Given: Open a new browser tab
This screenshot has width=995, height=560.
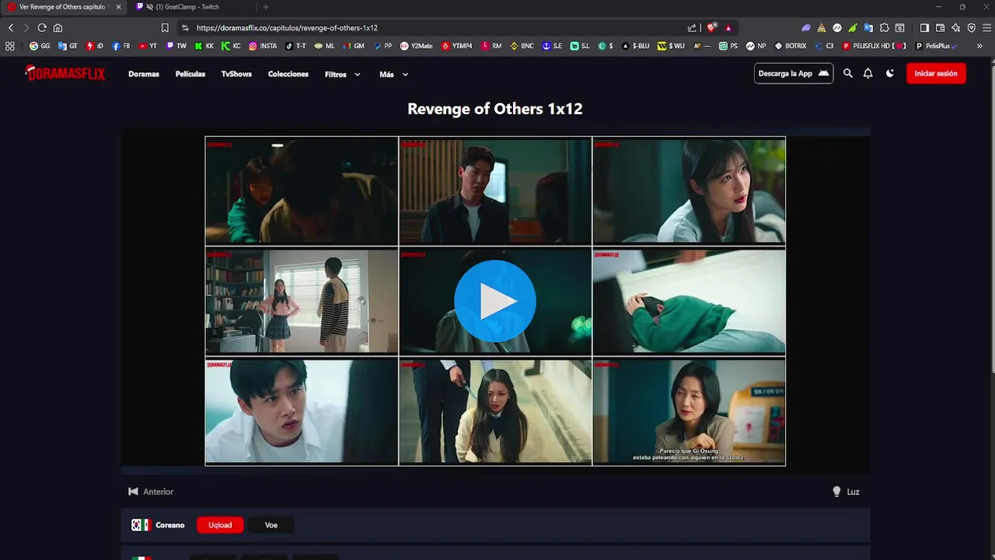Looking at the screenshot, I should coord(266,7).
